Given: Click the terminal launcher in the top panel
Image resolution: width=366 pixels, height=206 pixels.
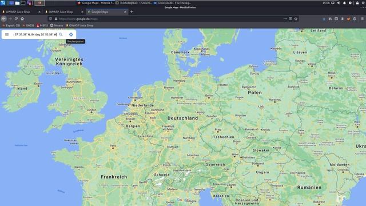Looking at the screenshot, I should (23, 3).
